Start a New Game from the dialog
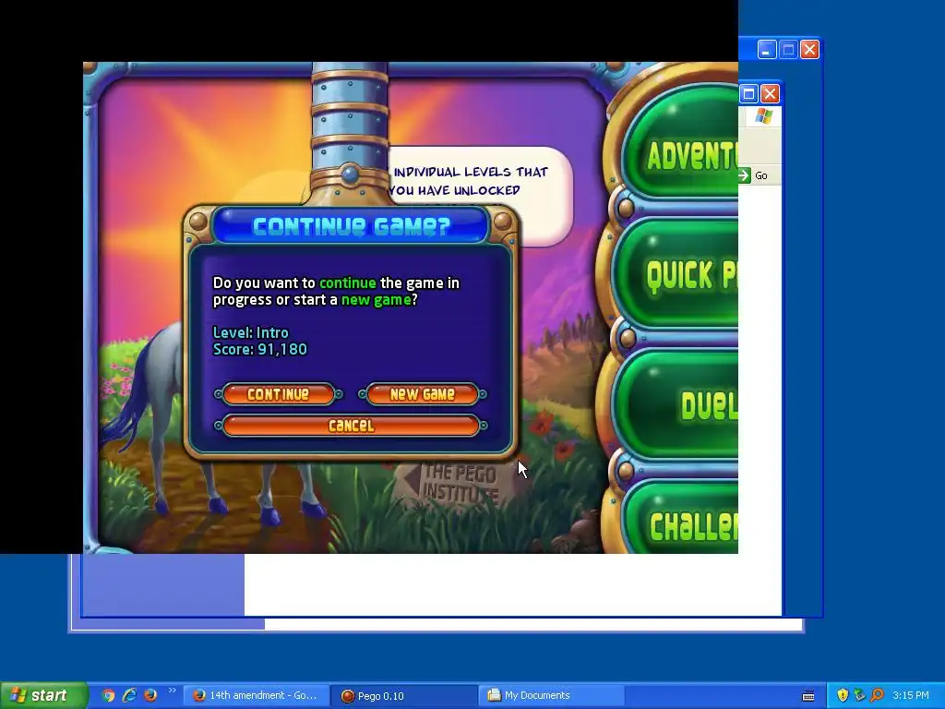 tap(422, 394)
